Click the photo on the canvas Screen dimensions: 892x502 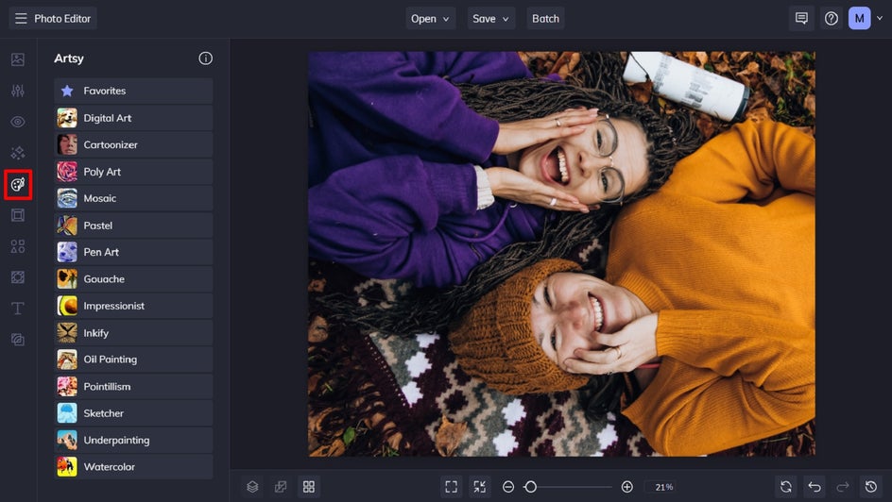[x=561, y=254]
